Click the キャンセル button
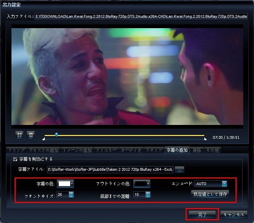The image size is (254, 223). pos(234,215)
